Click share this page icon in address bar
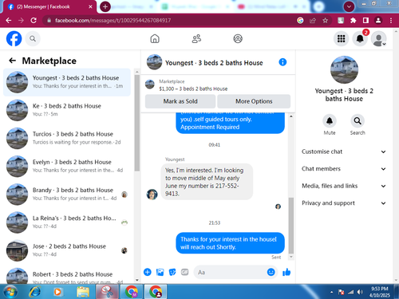The width and height of the screenshot is (399, 299). click(313, 21)
